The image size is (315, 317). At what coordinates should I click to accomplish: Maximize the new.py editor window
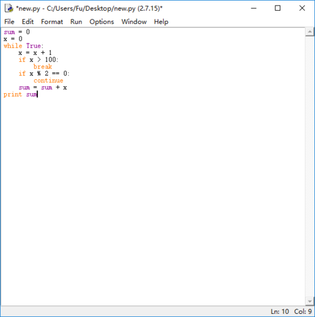(x=278, y=8)
